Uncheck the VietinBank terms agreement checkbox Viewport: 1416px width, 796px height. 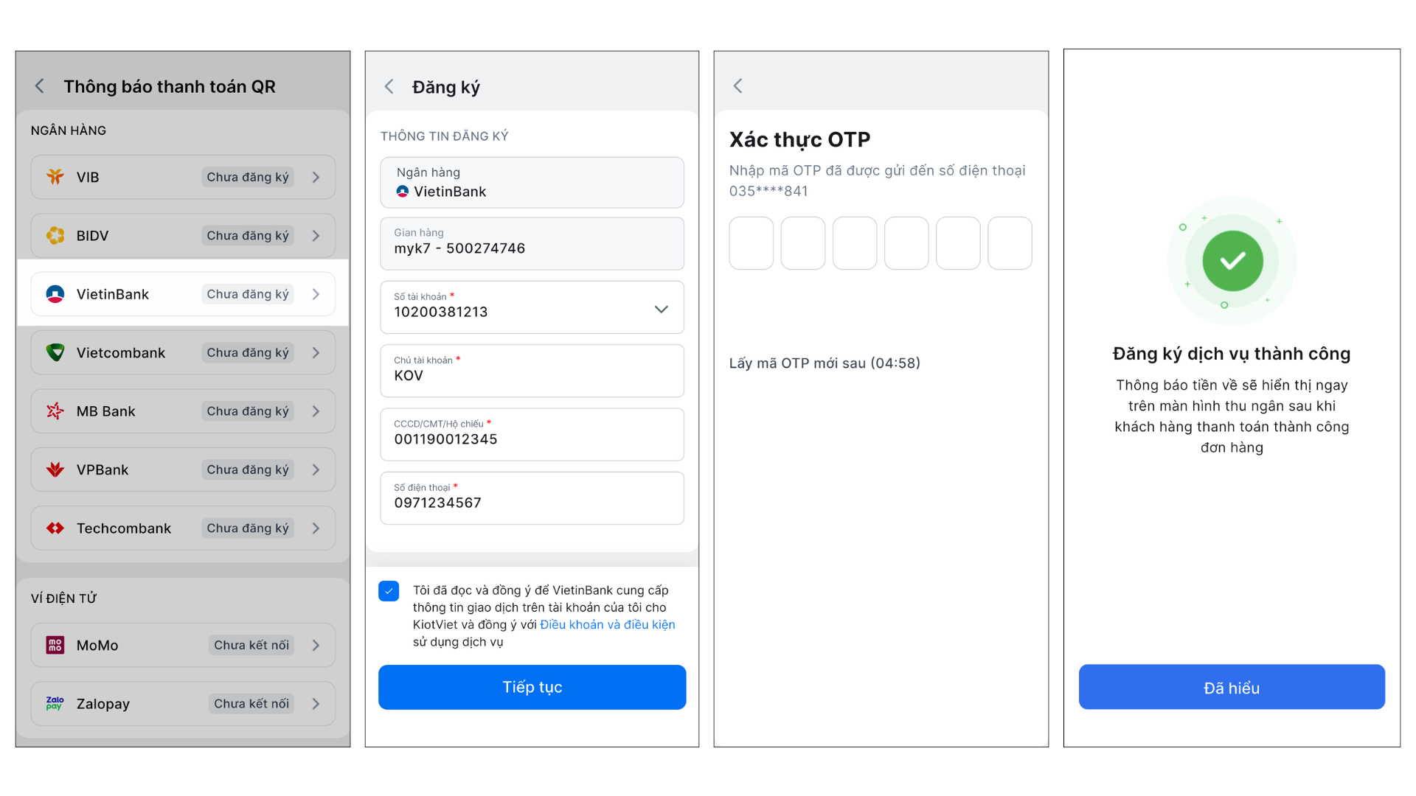389,591
